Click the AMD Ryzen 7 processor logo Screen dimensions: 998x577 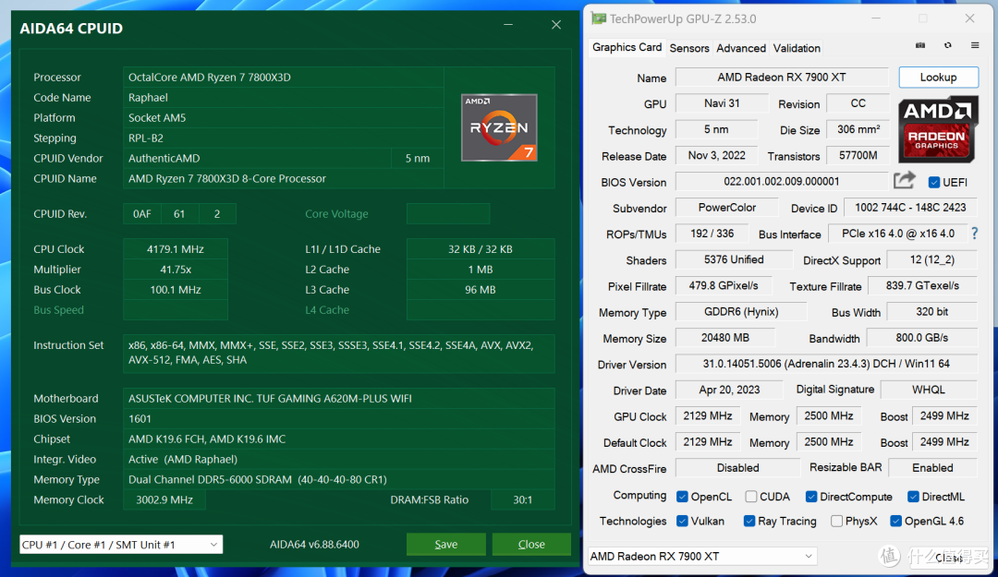(499, 127)
